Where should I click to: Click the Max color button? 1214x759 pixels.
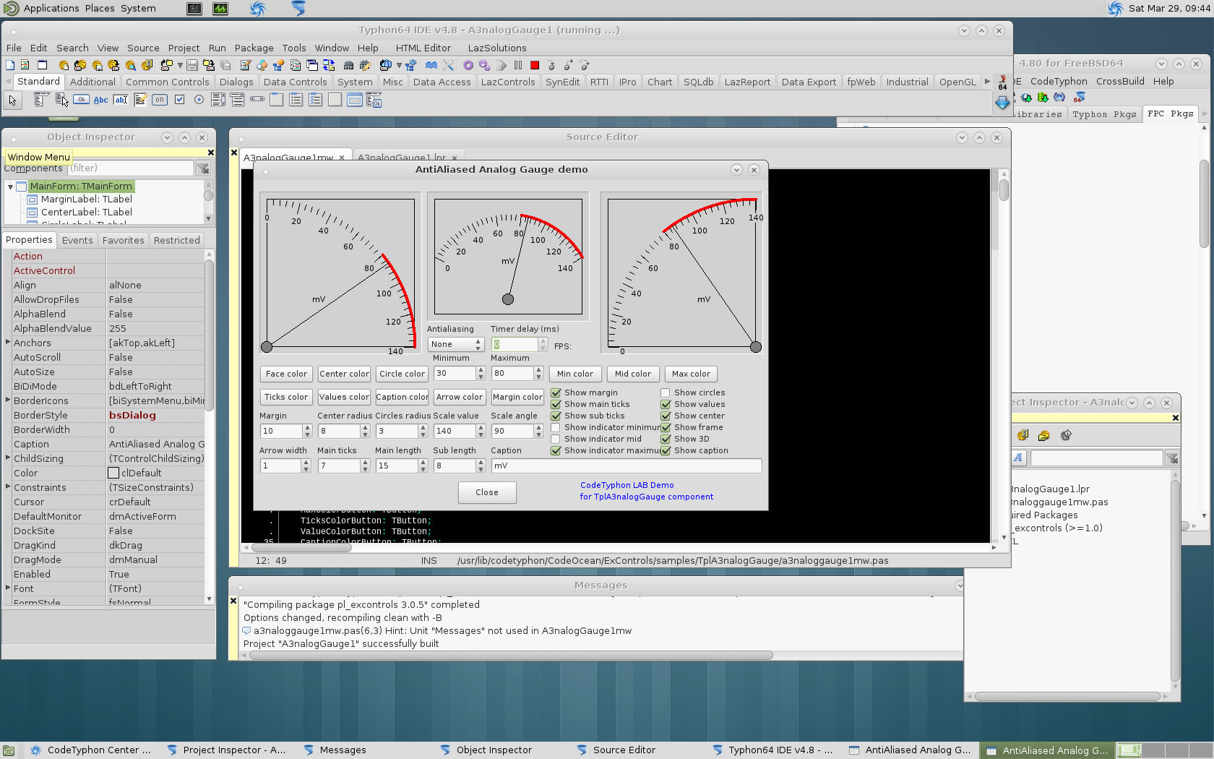(691, 374)
